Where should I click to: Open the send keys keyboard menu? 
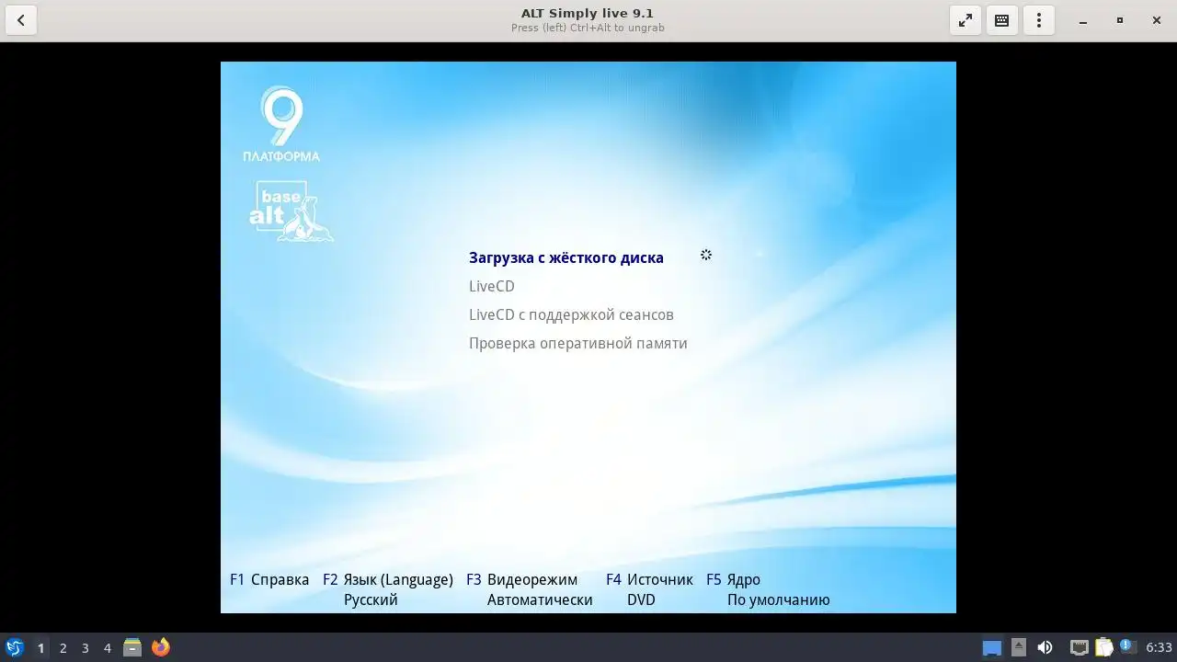[x=1002, y=20]
